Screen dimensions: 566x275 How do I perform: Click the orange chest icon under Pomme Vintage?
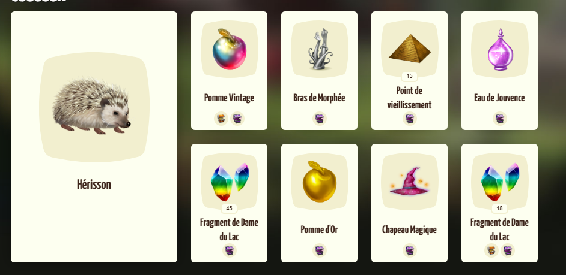[x=221, y=119]
